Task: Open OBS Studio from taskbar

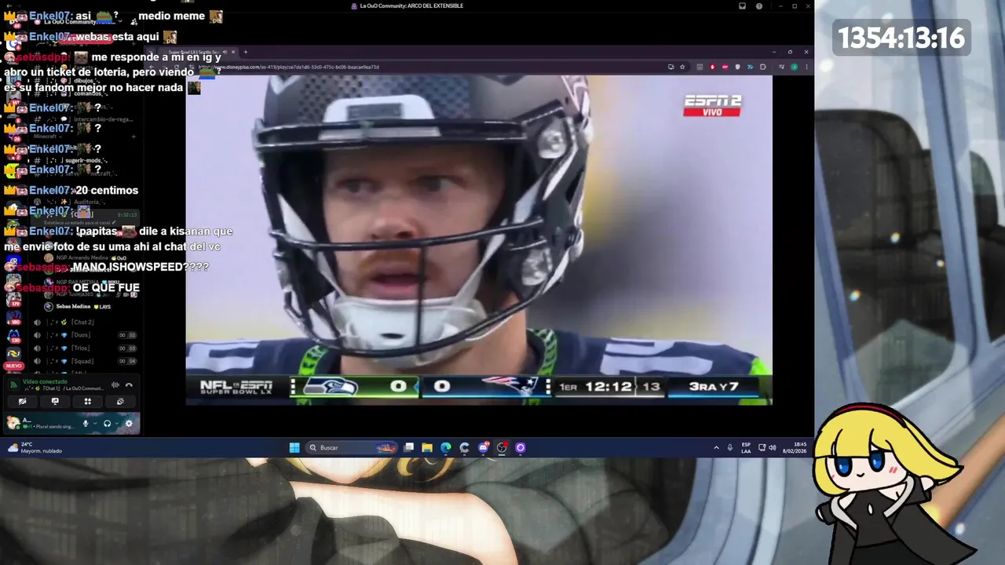Action: [x=502, y=447]
